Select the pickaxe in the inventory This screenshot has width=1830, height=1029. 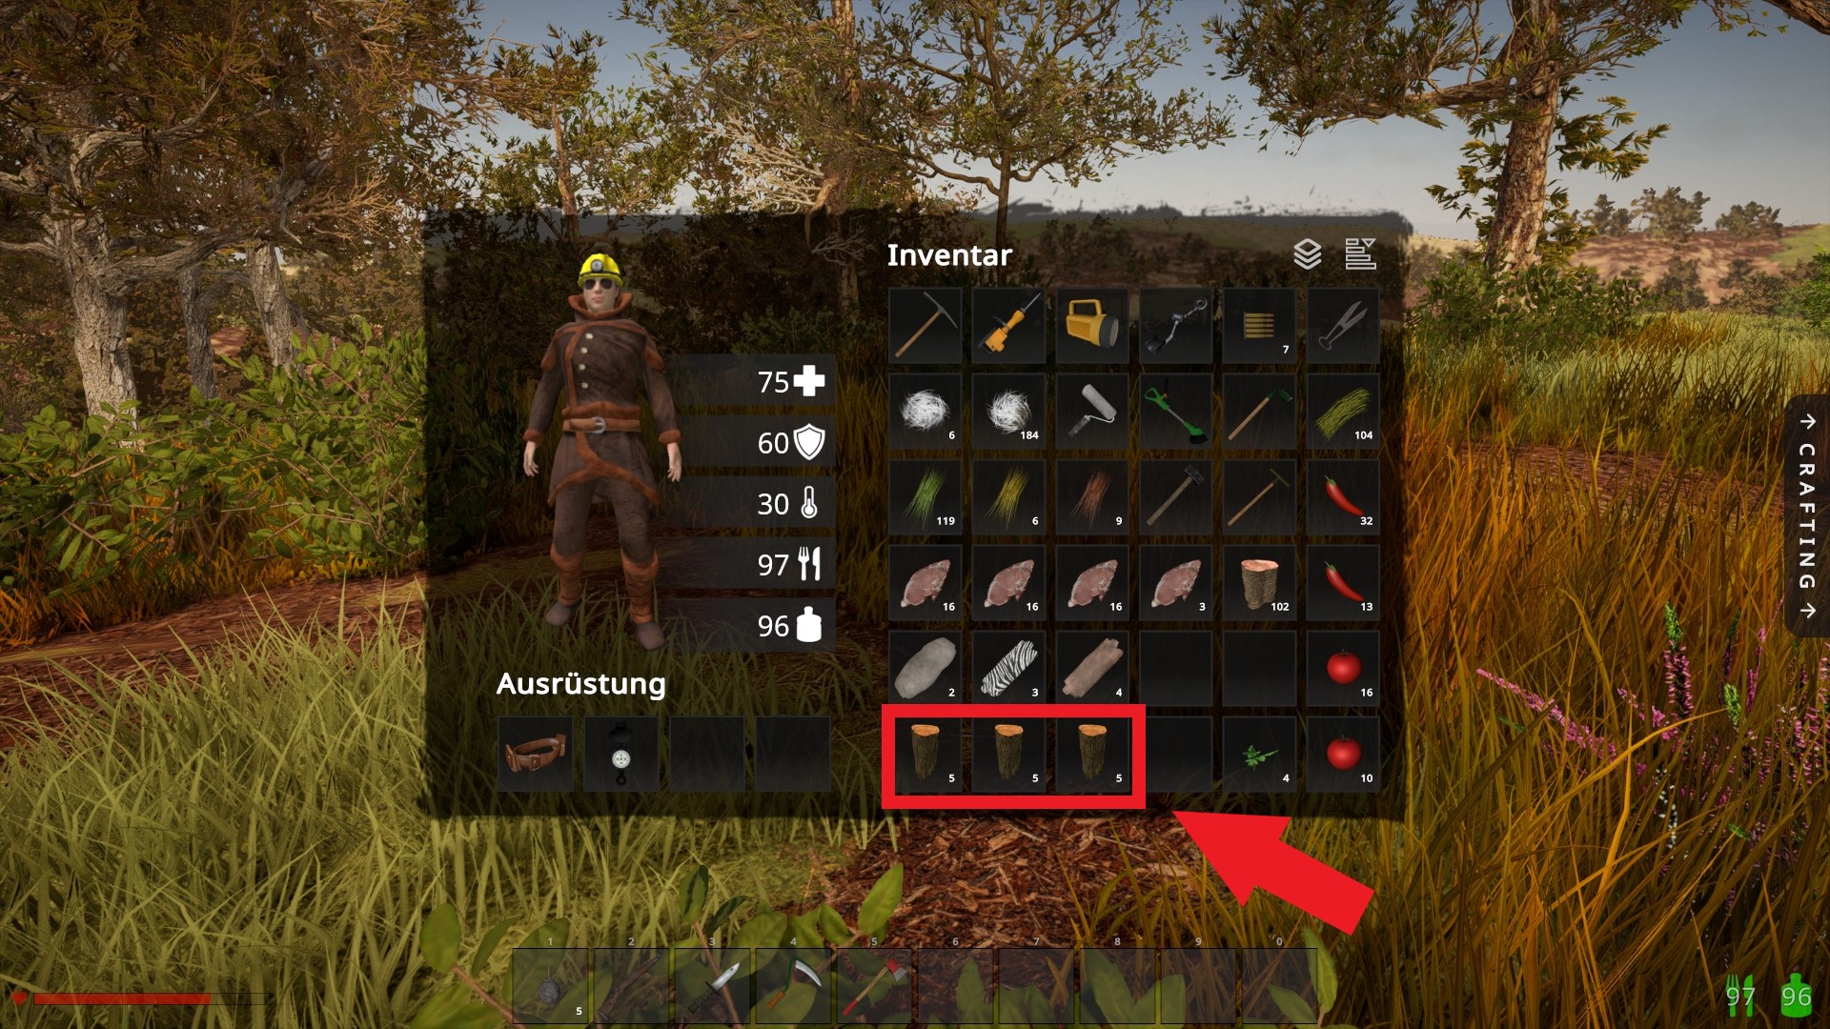(x=925, y=326)
